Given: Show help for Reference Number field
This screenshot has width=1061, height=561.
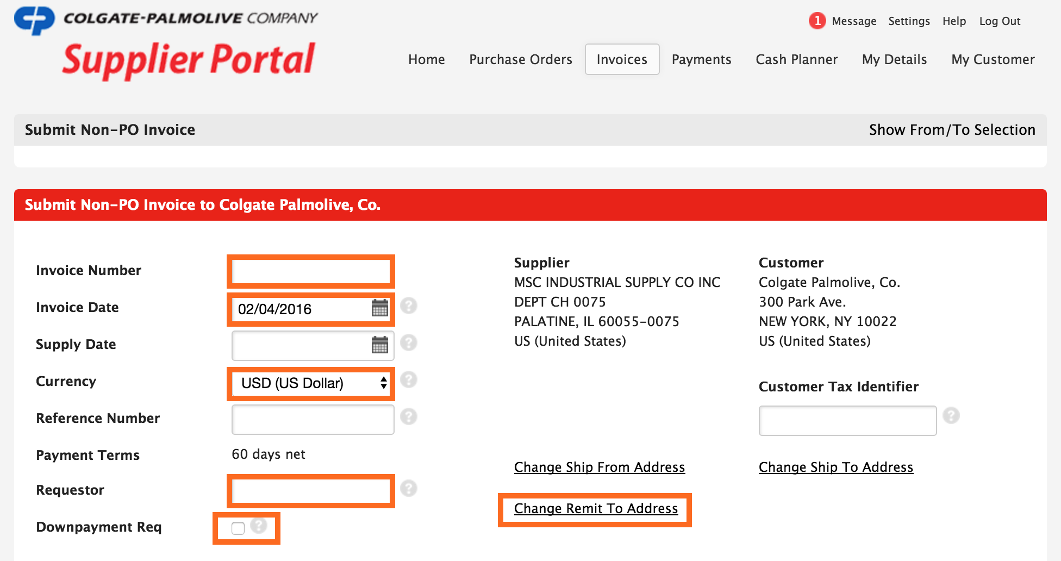Looking at the screenshot, I should click(x=409, y=416).
